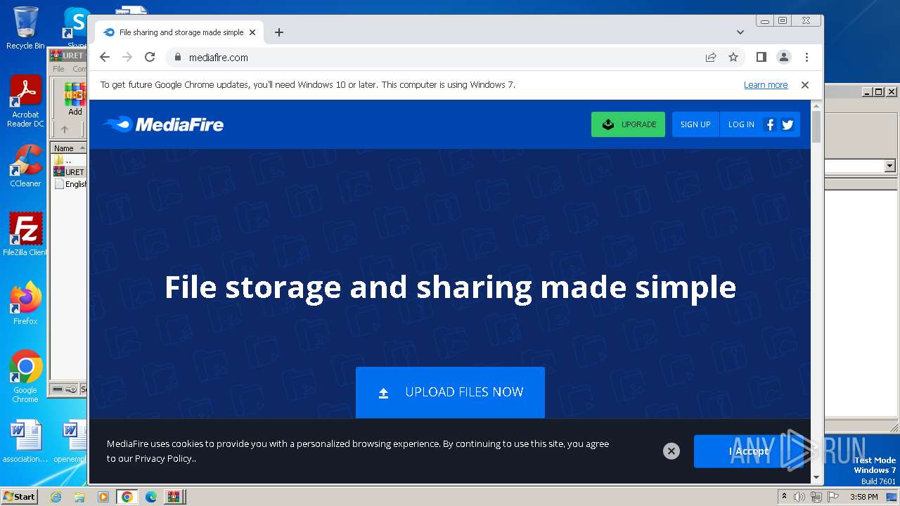
Task: Open Acrobat Reader DC desktop icon
Action: [x=25, y=101]
